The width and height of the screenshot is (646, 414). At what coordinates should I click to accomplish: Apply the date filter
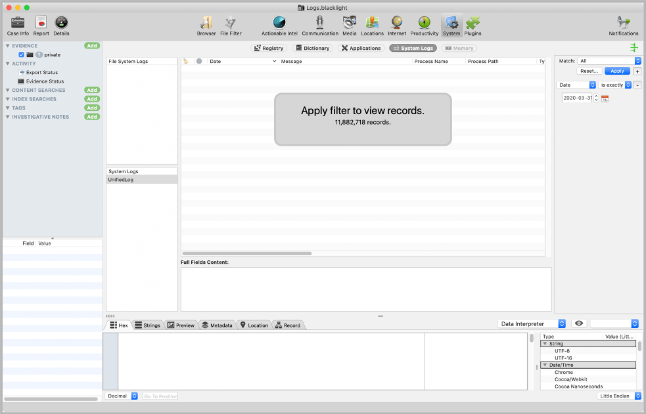pos(617,71)
